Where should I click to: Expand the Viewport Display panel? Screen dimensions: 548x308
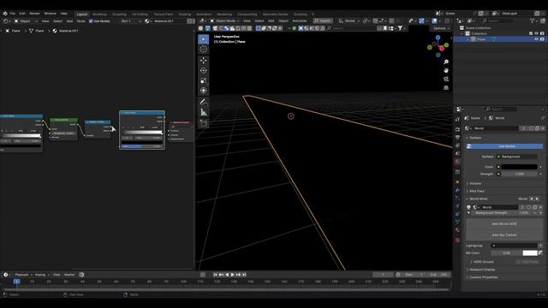coord(482,269)
